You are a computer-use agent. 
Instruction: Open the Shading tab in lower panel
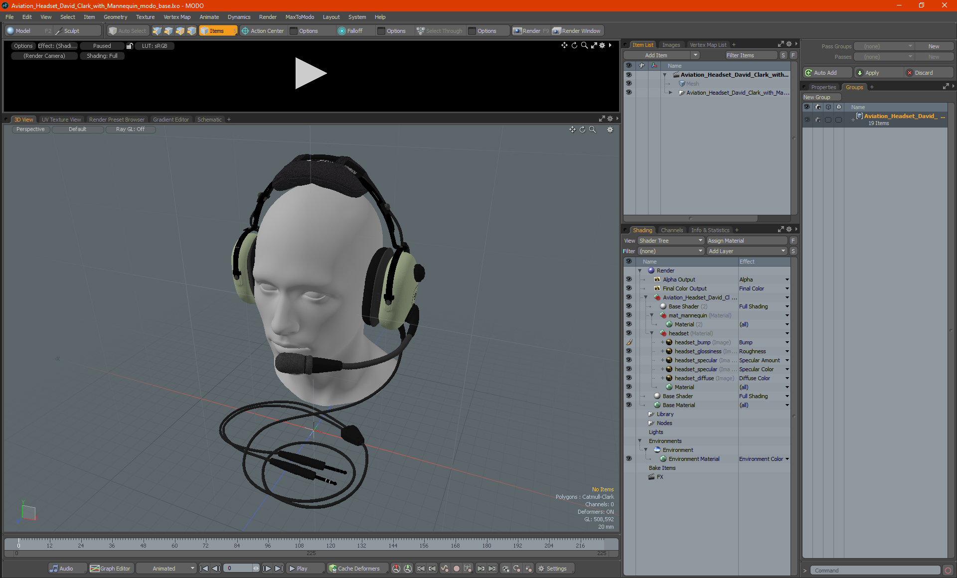coord(641,230)
